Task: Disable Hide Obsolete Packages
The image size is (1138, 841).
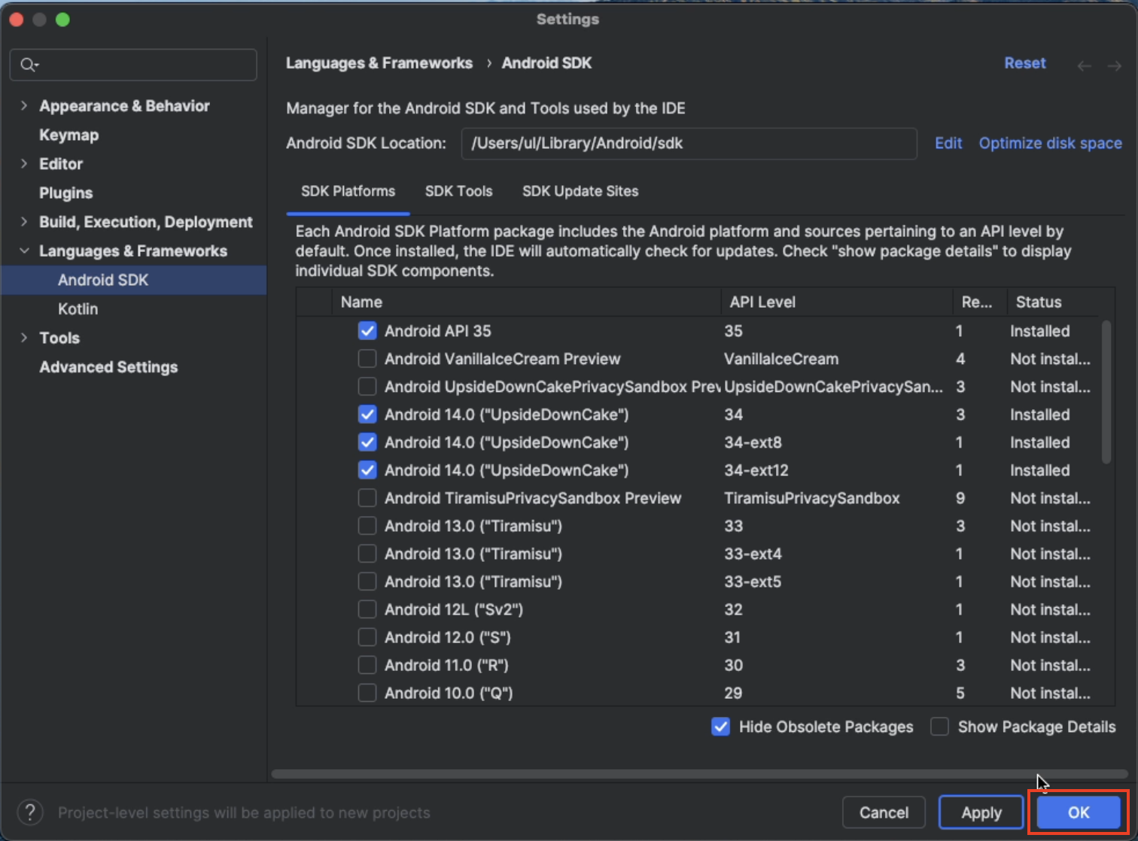Action: tap(720, 727)
